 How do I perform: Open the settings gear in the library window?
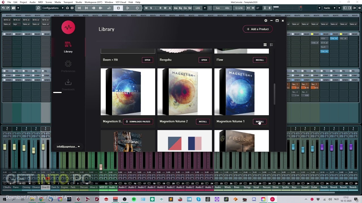point(266,21)
